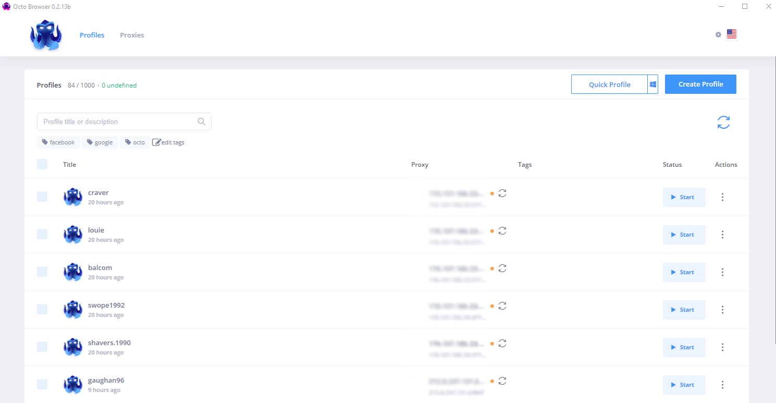Click the swope1992 profile title
Screen dimensions: 776x403
pyautogui.click(x=106, y=305)
